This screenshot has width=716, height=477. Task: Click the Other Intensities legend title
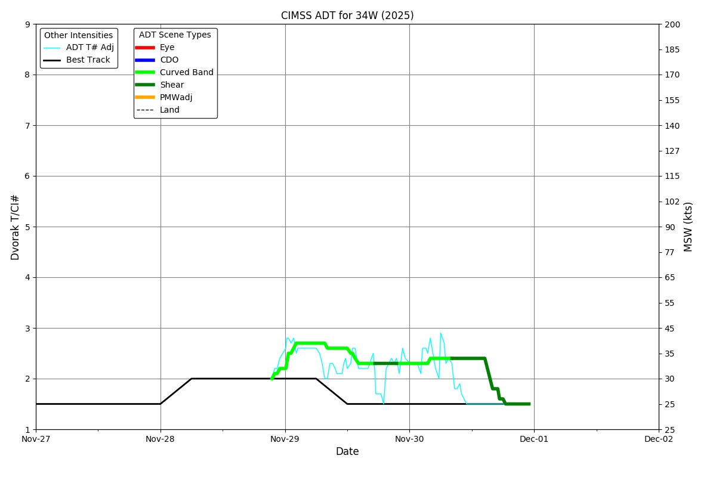[79, 36]
